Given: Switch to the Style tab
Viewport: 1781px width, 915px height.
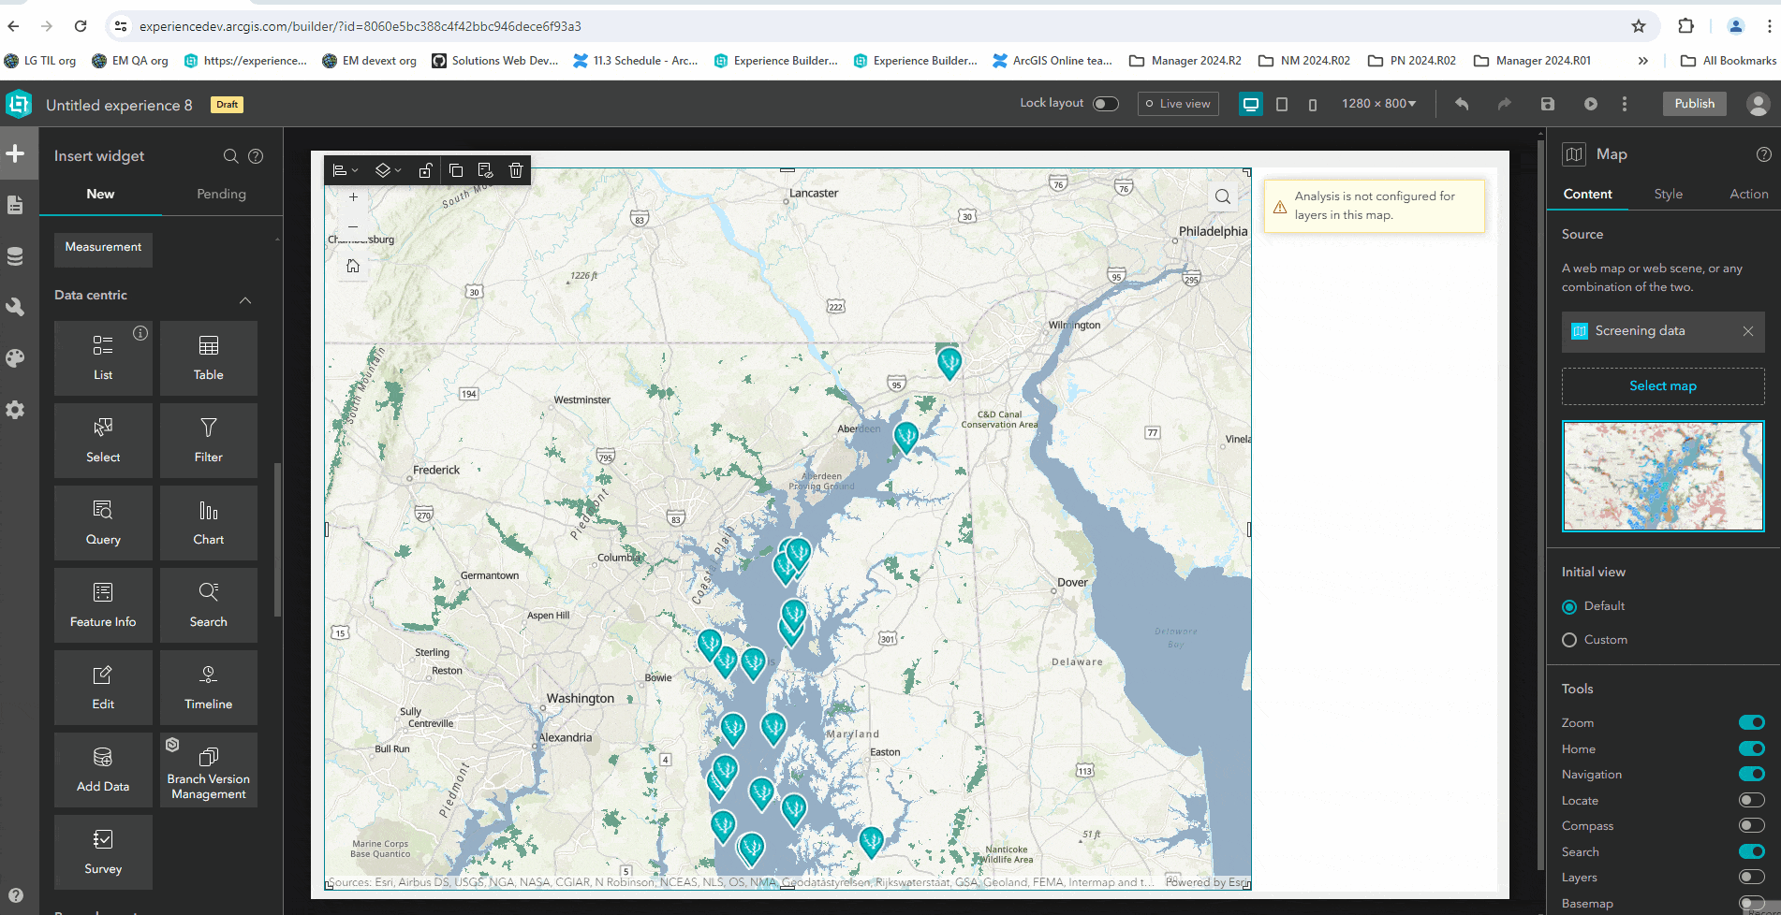Looking at the screenshot, I should pos(1668,194).
